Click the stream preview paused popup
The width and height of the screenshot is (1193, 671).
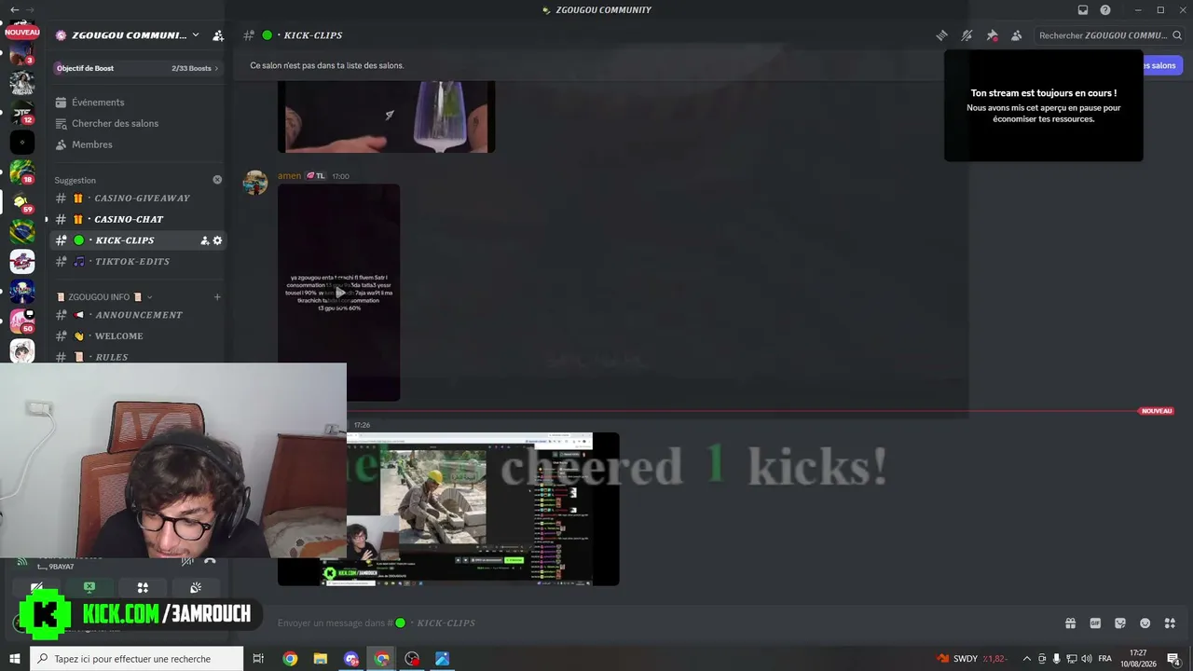pos(1044,105)
